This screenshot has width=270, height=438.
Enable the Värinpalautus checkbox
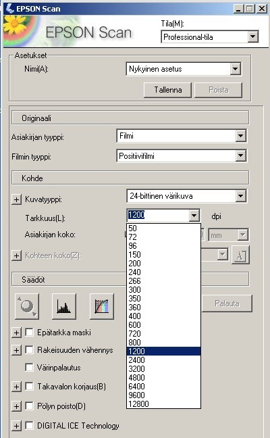pos(29,367)
